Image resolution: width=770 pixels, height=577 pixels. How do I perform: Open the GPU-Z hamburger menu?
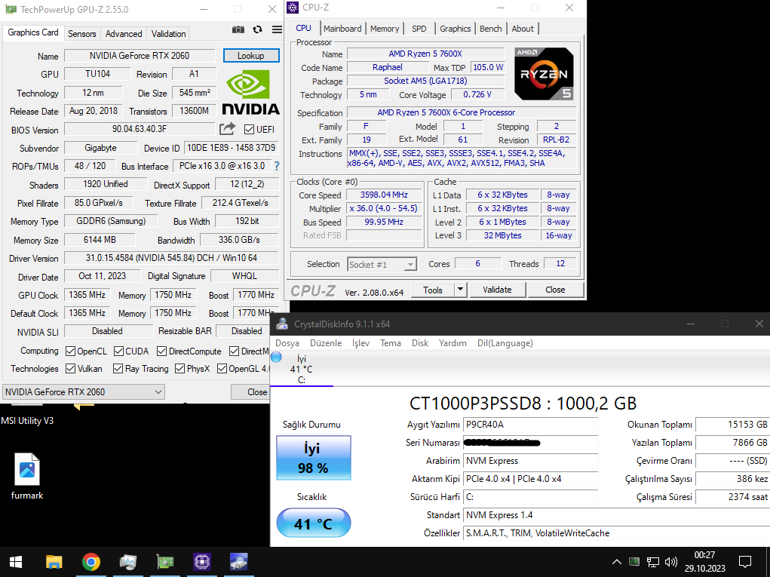point(277,29)
